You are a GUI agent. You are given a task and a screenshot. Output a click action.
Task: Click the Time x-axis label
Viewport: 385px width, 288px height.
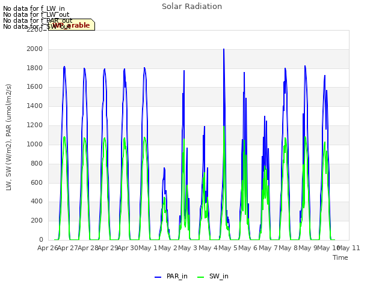click(340, 257)
